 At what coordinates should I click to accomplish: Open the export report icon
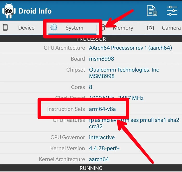[152, 11]
